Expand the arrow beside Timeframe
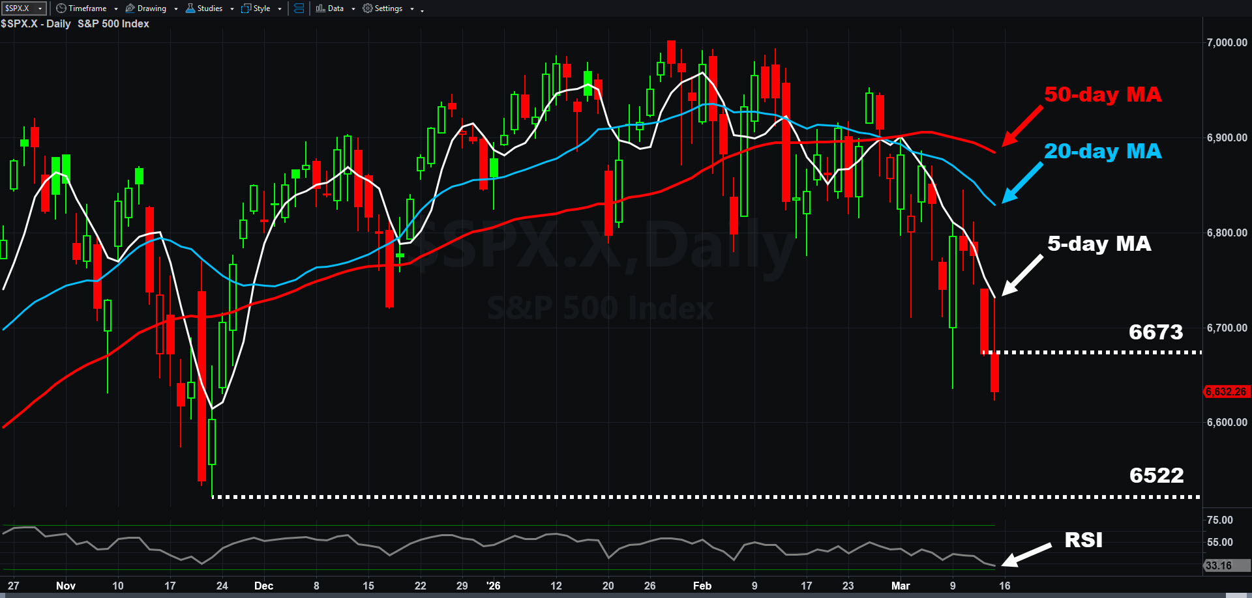This screenshot has height=598, width=1252. (116, 9)
